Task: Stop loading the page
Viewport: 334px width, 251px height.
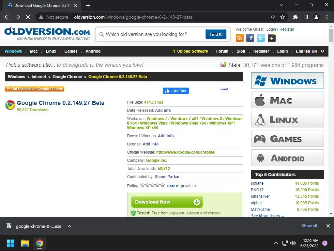Action: pos(28,17)
